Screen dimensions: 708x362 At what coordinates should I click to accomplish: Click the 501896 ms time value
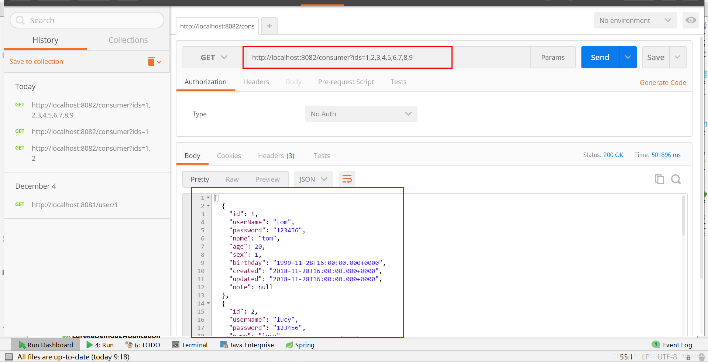pyautogui.click(x=666, y=155)
